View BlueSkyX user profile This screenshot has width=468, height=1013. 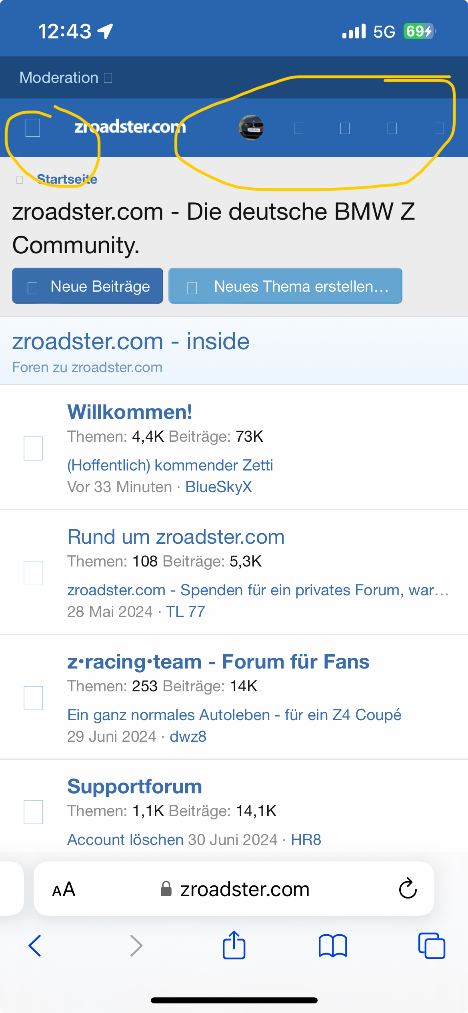[218, 487]
